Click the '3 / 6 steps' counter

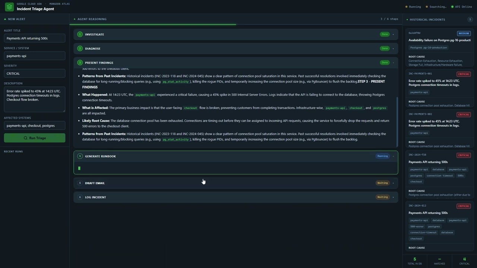coord(389,19)
